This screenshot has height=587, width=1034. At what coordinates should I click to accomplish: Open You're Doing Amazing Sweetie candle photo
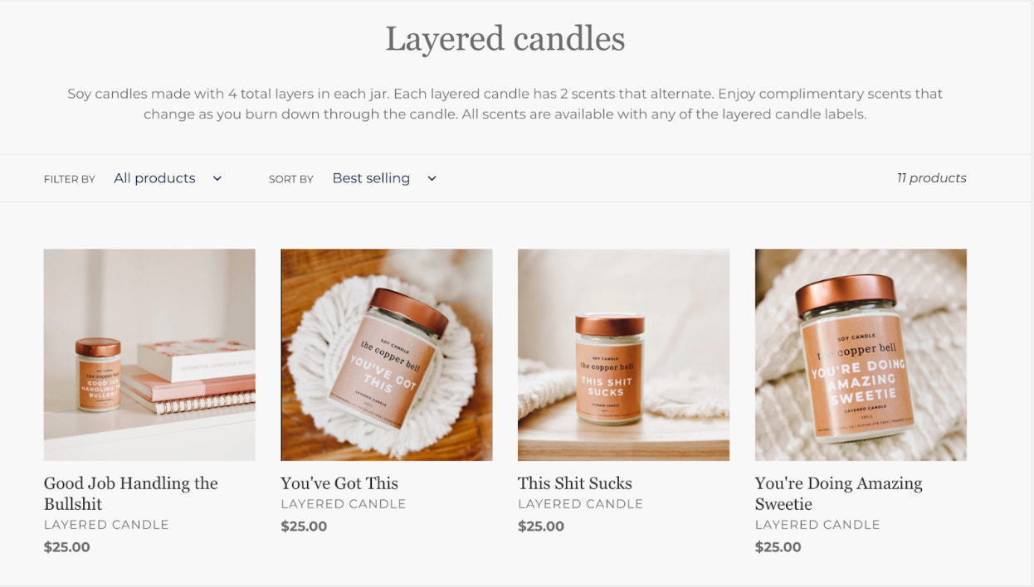(861, 355)
